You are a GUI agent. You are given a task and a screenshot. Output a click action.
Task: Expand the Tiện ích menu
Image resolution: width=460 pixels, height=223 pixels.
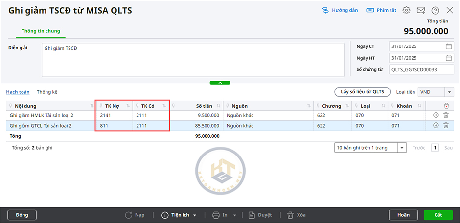(180, 215)
